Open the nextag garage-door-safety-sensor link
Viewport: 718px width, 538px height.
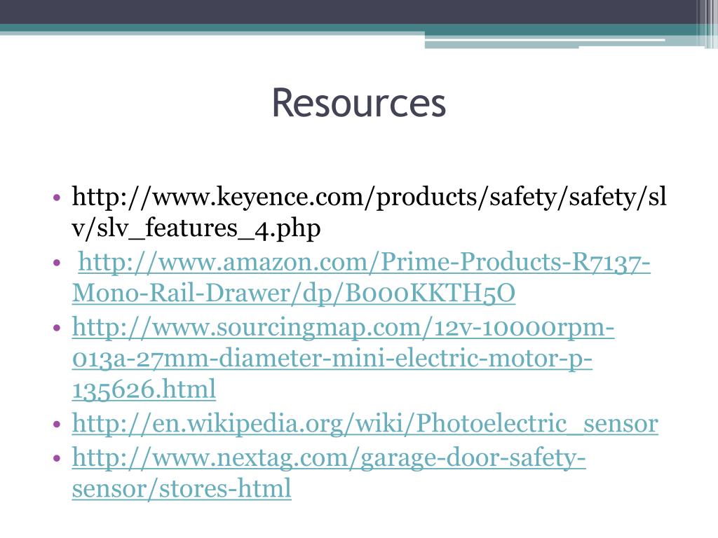[x=329, y=473]
